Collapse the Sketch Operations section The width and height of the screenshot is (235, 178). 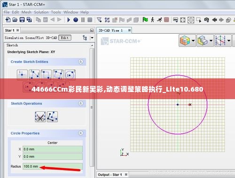pos(80,103)
